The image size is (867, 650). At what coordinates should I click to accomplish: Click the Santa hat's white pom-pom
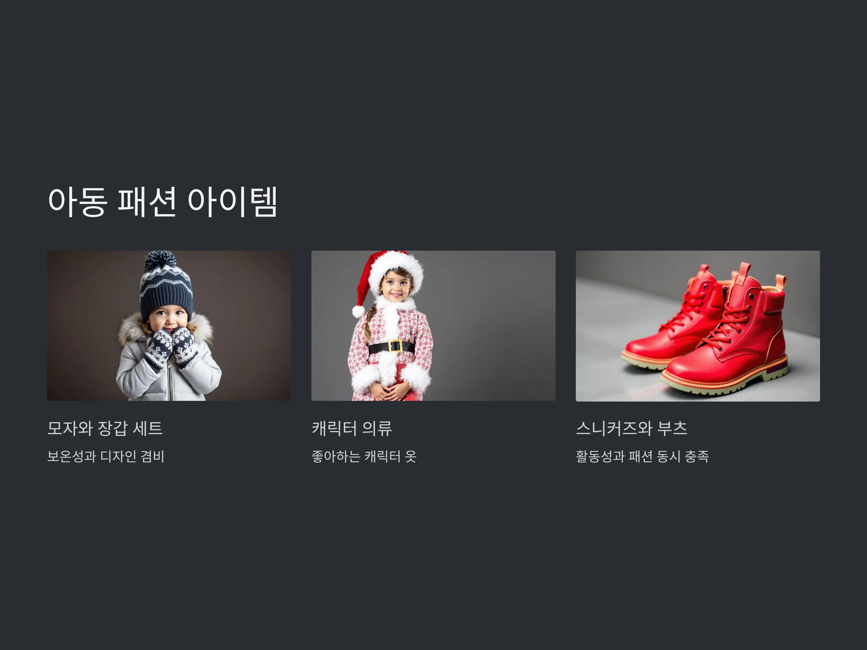358,312
